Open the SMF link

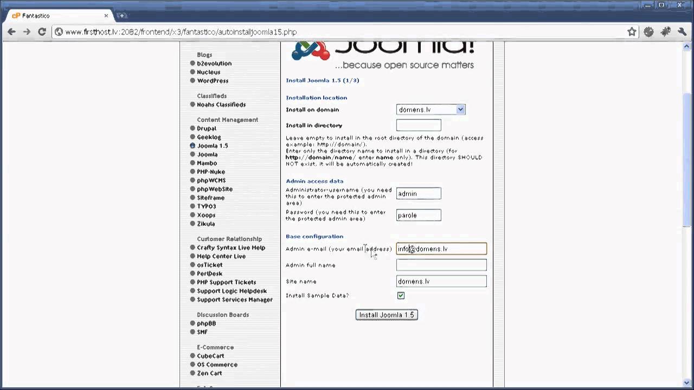click(202, 332)
